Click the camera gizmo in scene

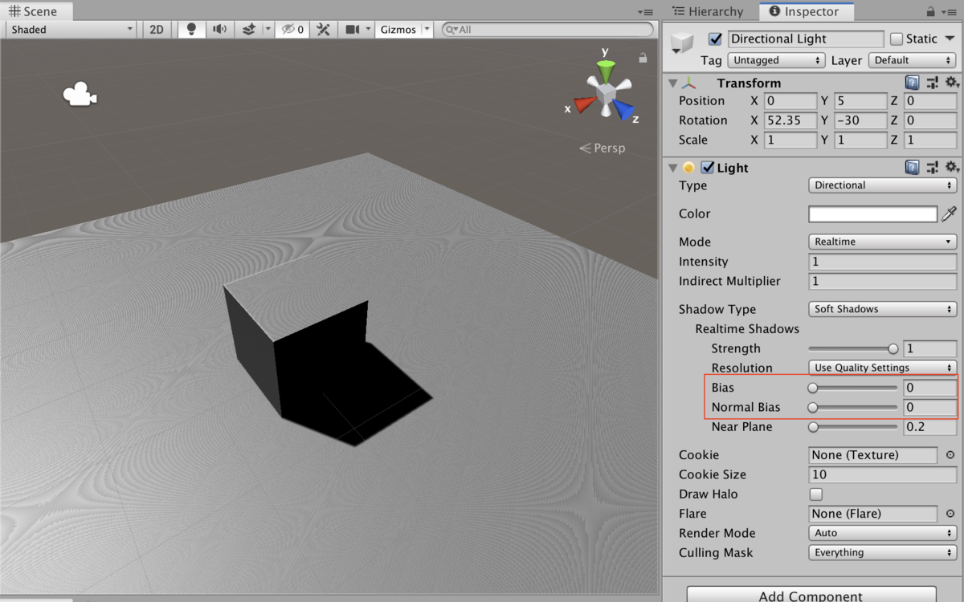point(80,94)
